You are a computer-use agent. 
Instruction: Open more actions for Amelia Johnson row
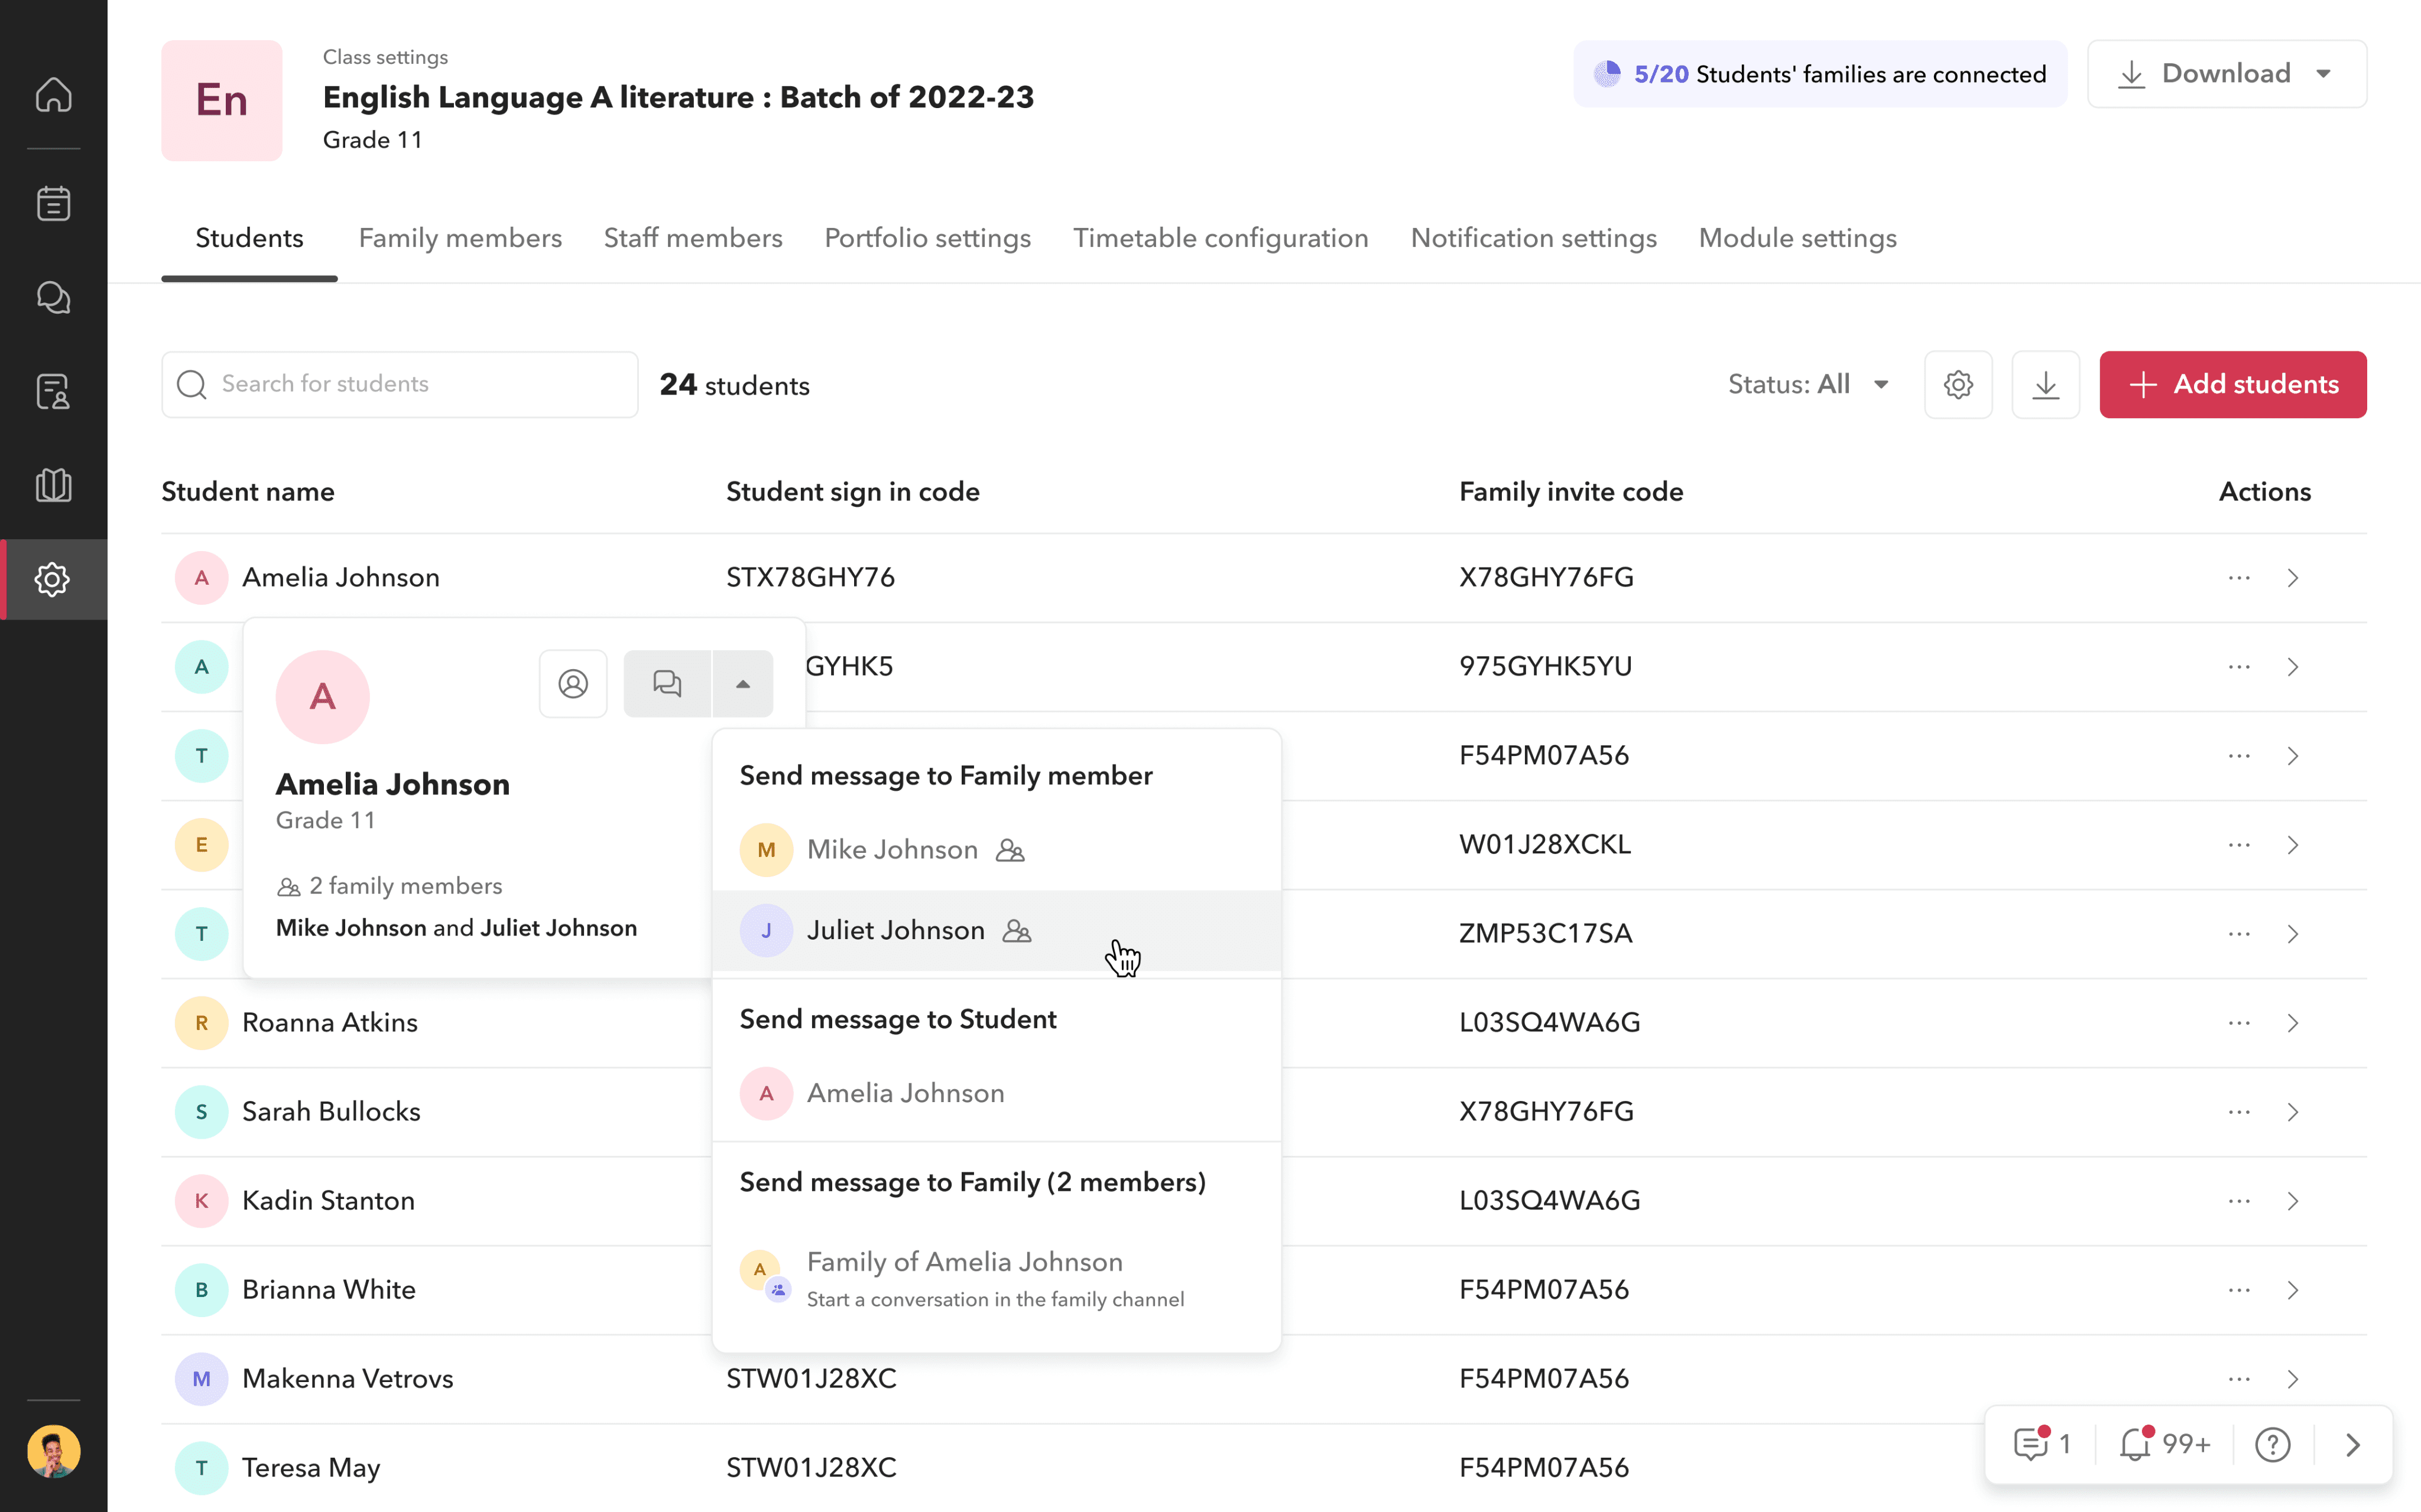click(2239, 578)
